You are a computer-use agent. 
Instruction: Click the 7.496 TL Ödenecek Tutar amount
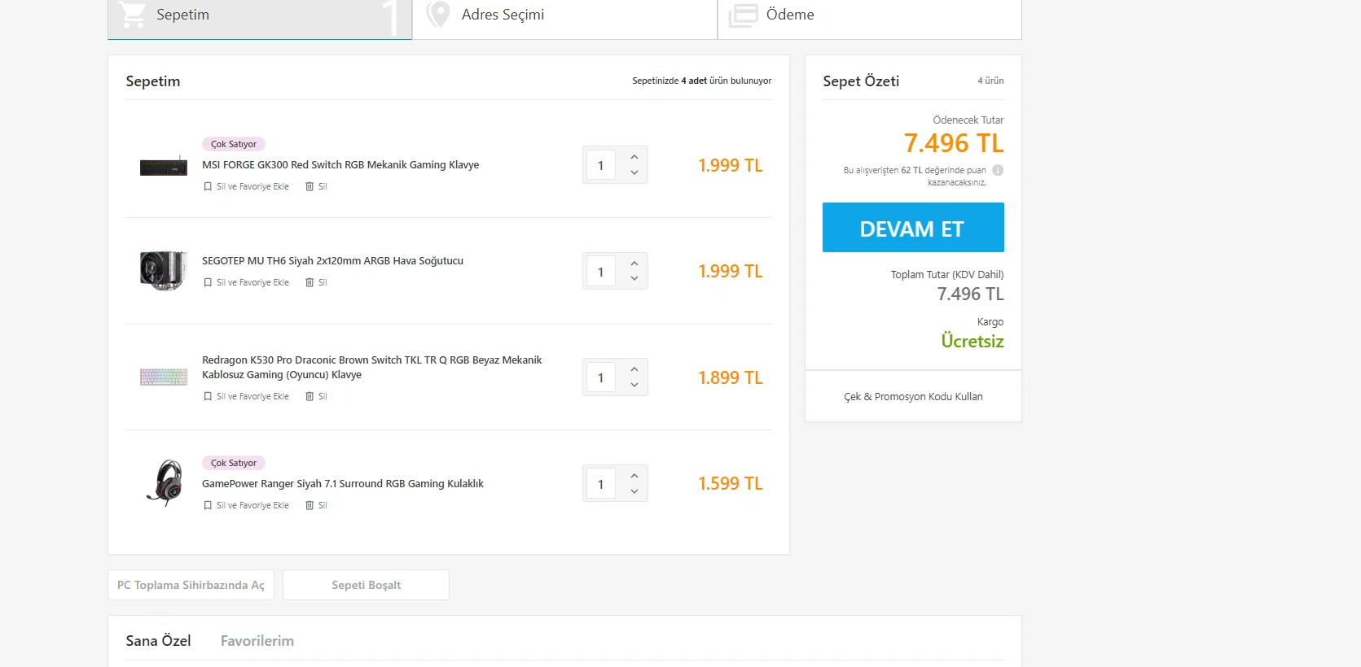coord(954,143)
